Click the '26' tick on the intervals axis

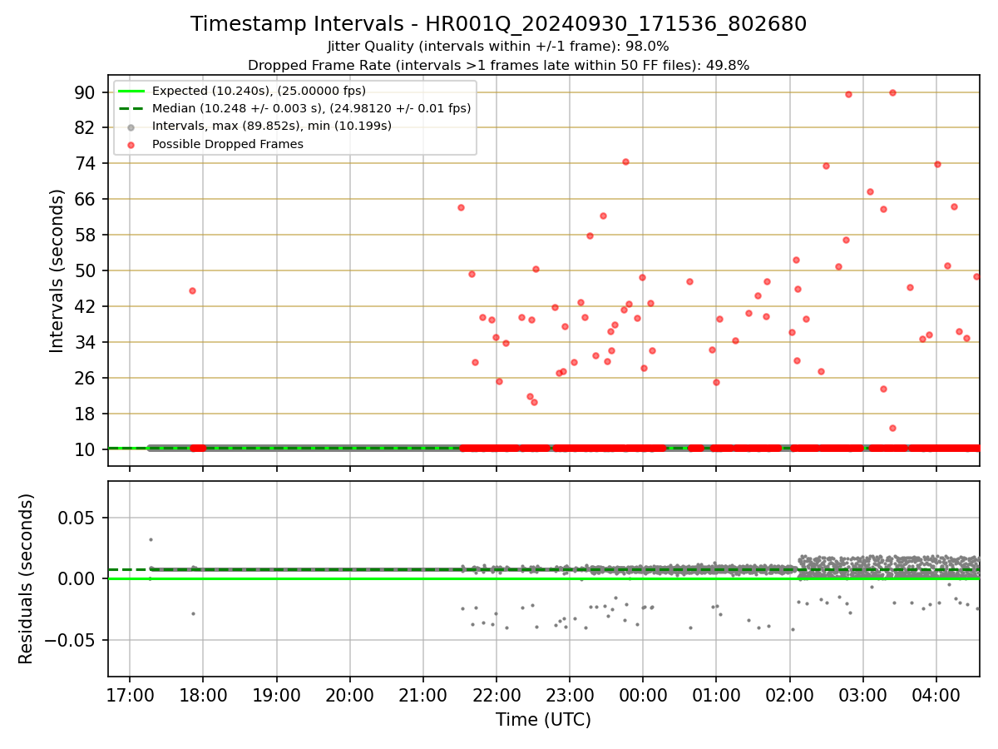point(86,378)
